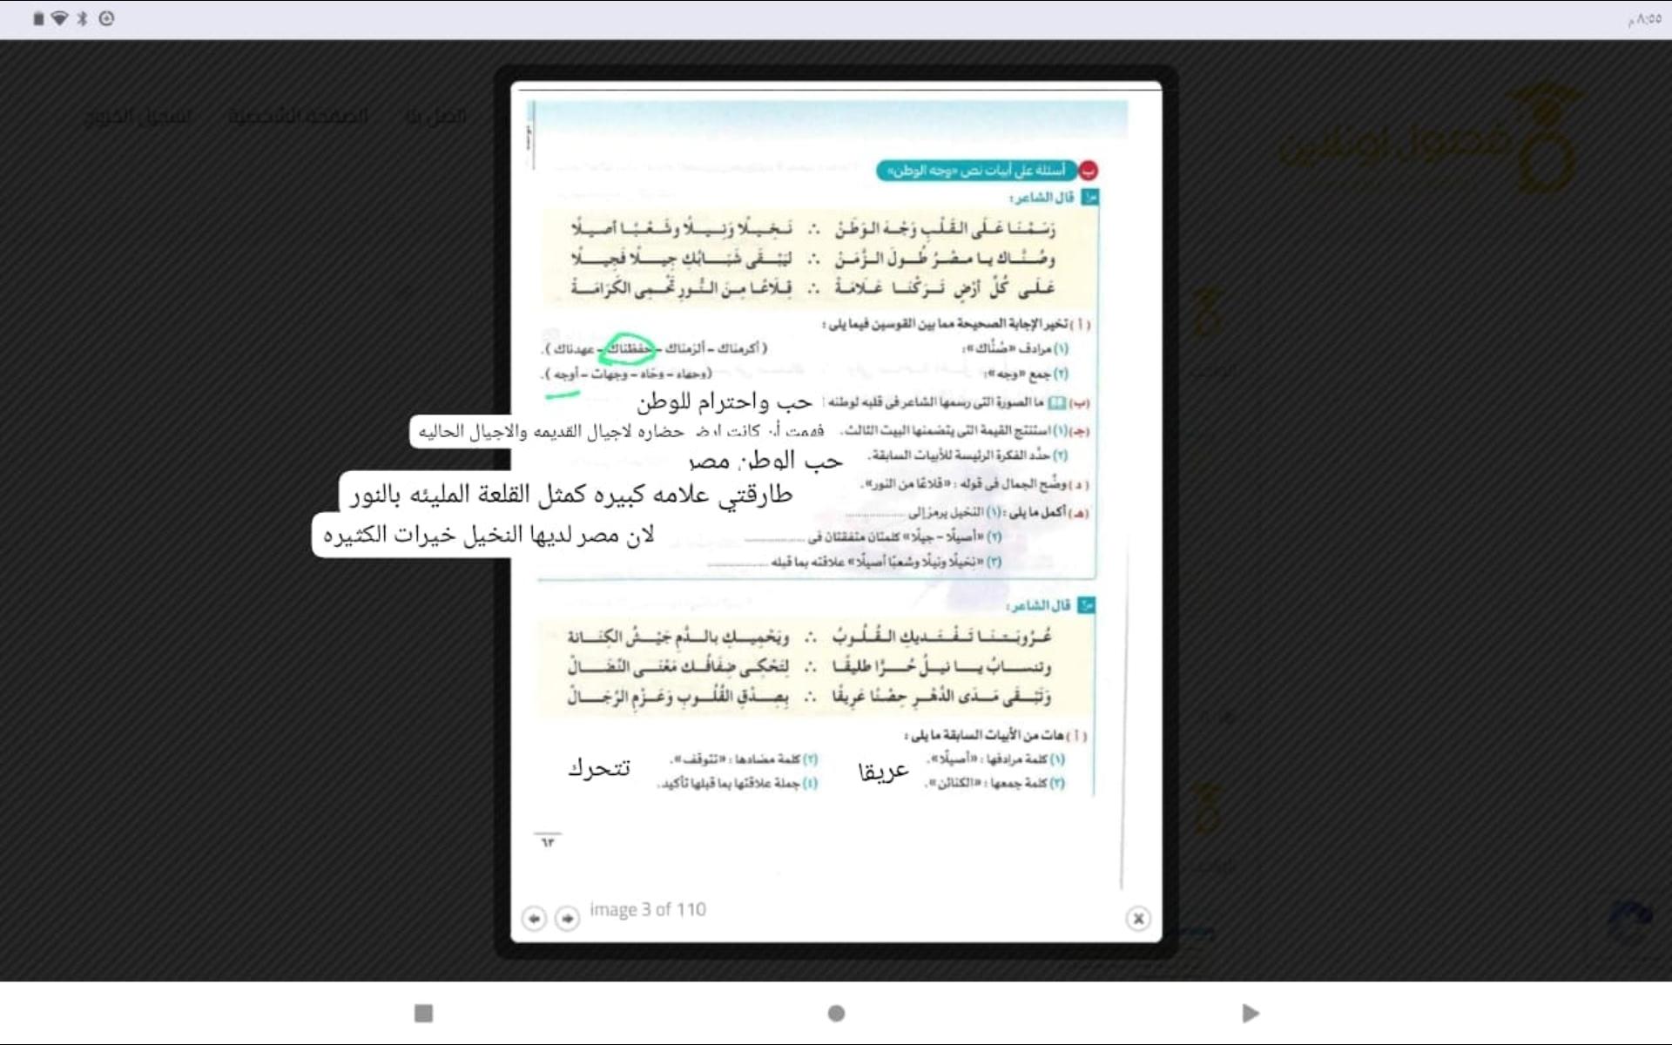Tap the square recent apps button
The height and width of the screenshot is (1045, 1672).
[423, 1013]
